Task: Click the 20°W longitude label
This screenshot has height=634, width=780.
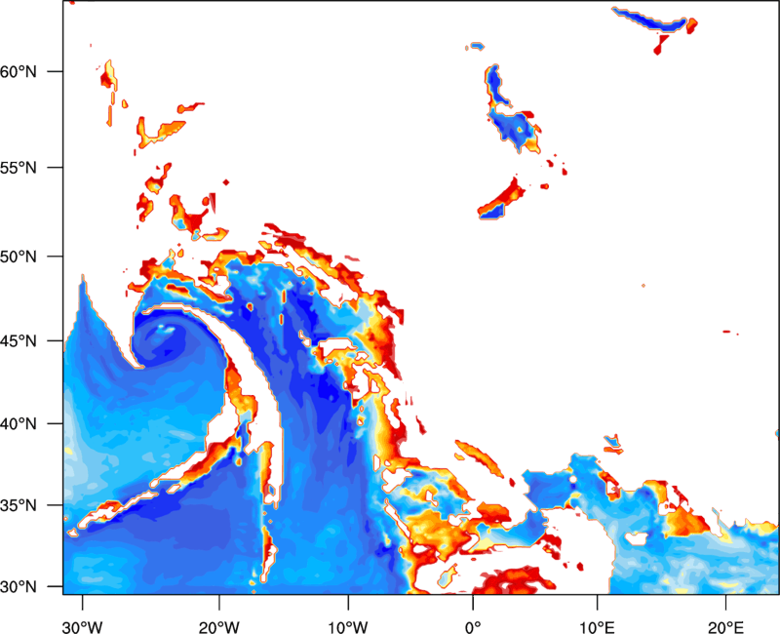Action: 218,627
